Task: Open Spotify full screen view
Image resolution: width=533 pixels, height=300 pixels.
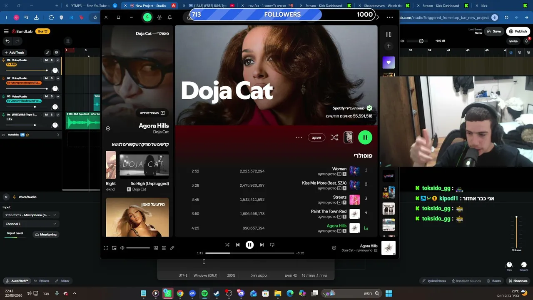Action: pos(106,248)
